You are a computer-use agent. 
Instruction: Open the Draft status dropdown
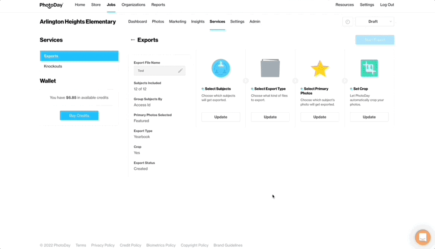375,22
